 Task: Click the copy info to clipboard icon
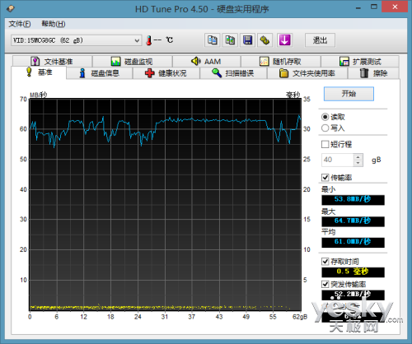coord(212,40)
